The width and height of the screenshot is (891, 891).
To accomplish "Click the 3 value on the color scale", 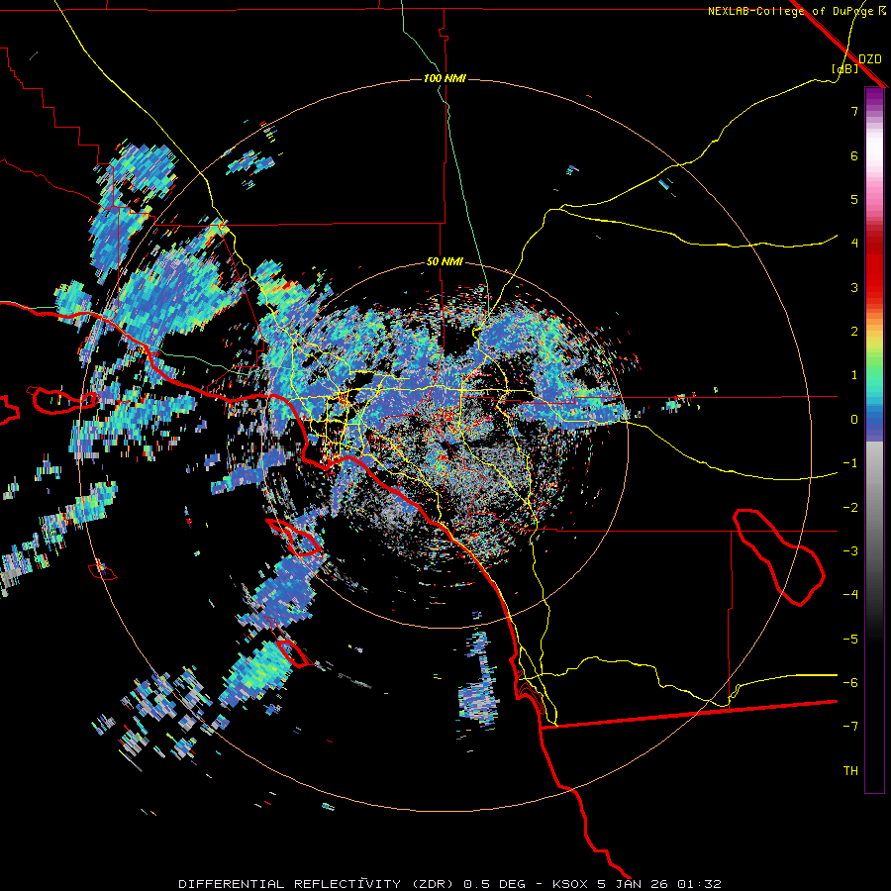I will (x=854, y=287).
